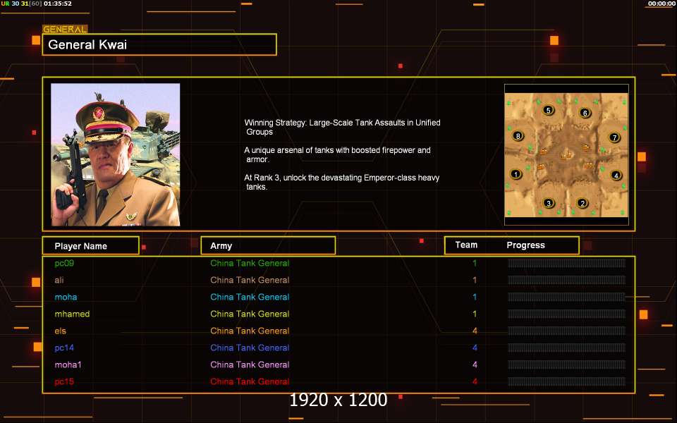Click team number 1 in mhamed row

click(475, 314)
